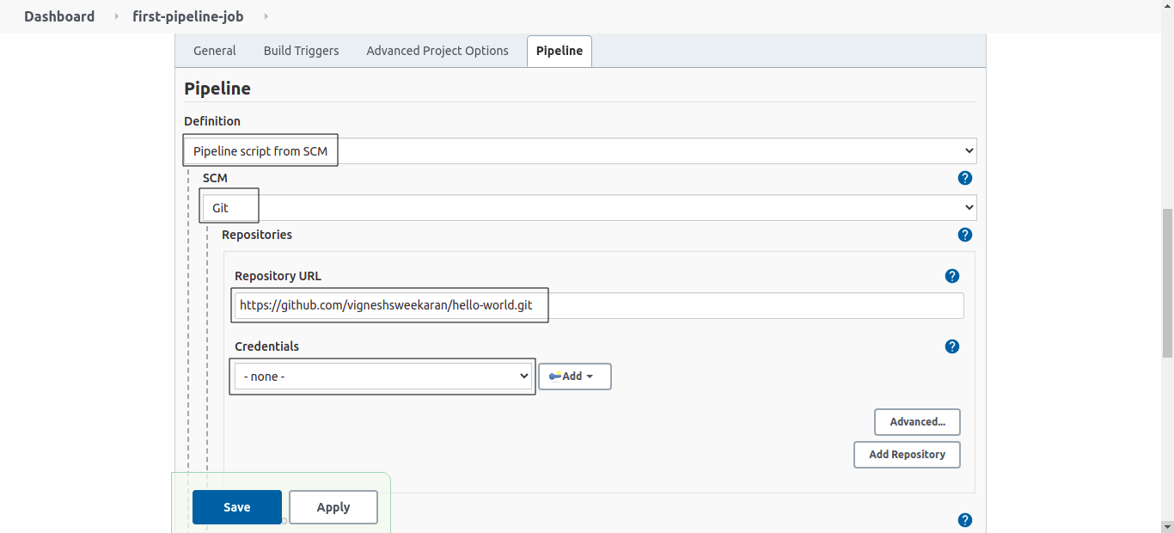Open the Definition dropdown, Pipeline script from SCM
This screenshot has width=1174, height=533.
(x=580, y=150)
